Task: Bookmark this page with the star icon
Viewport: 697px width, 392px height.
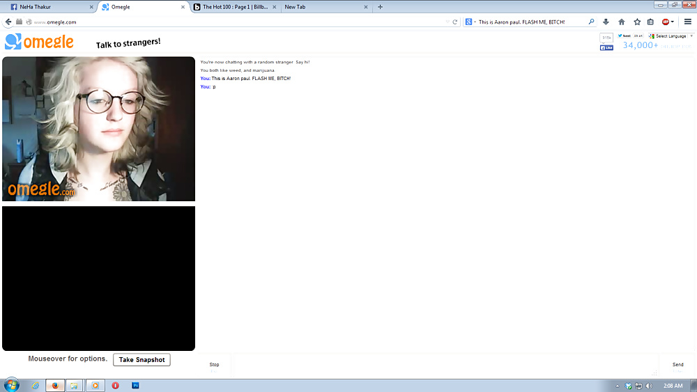Action: pyautogui.click(x=637, y=22)
